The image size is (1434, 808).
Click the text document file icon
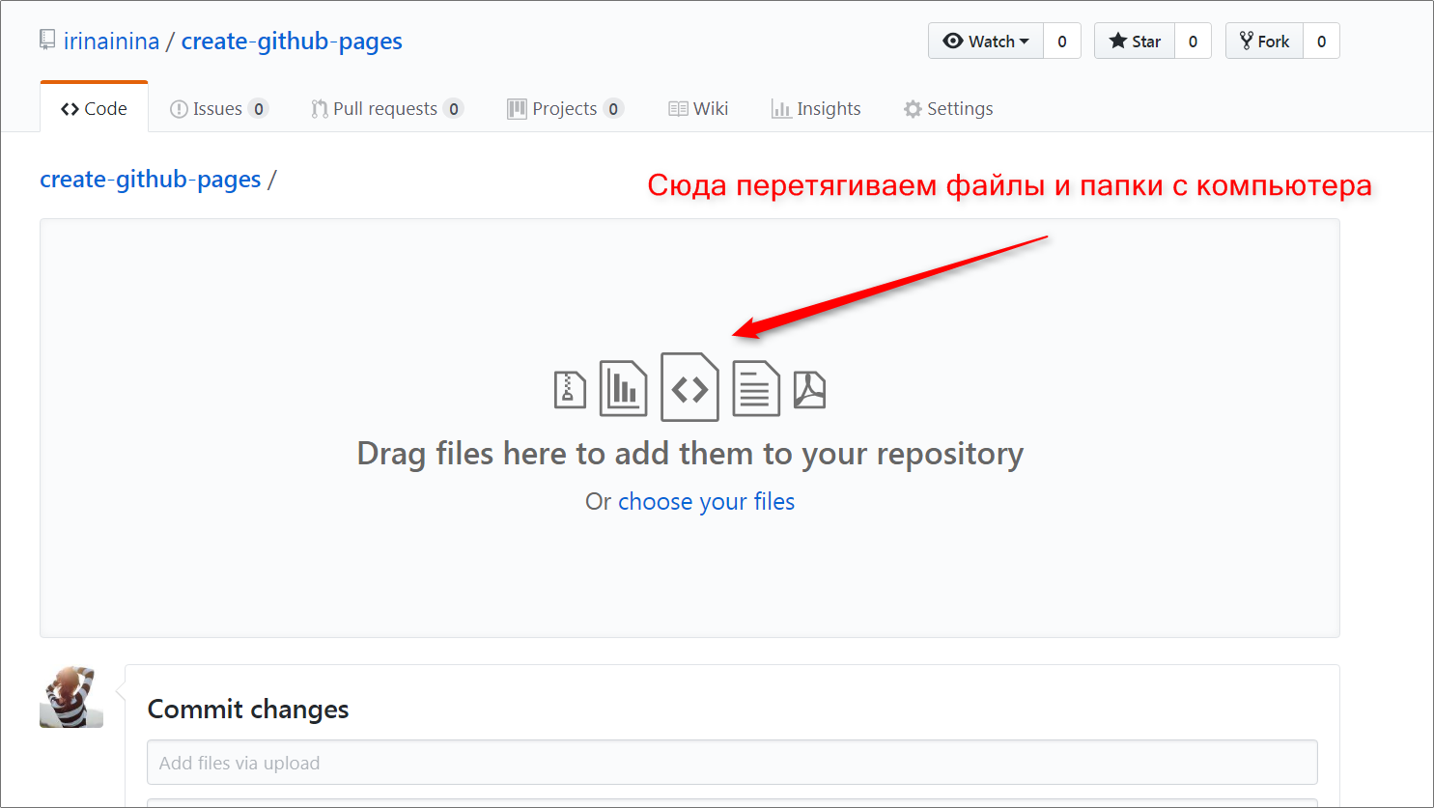click(756, 388)
